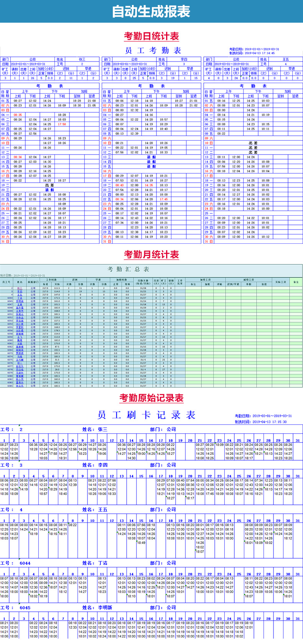This screenshot has width=303, height=644.
Task: Open the 王五 name link in the summary table
Action: pos(20,295)
